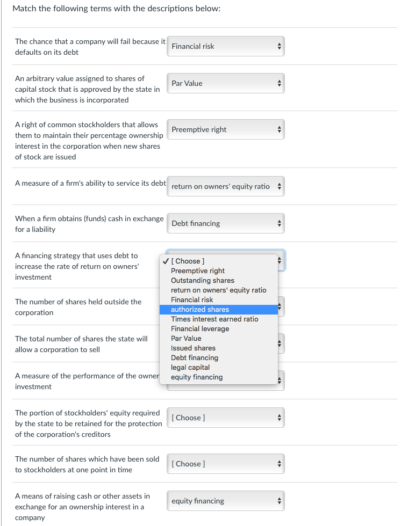This screenshot has height=526, width=408.
Task: Open the "Preemptive right" dropdown
Action: (x=225, y=129)
